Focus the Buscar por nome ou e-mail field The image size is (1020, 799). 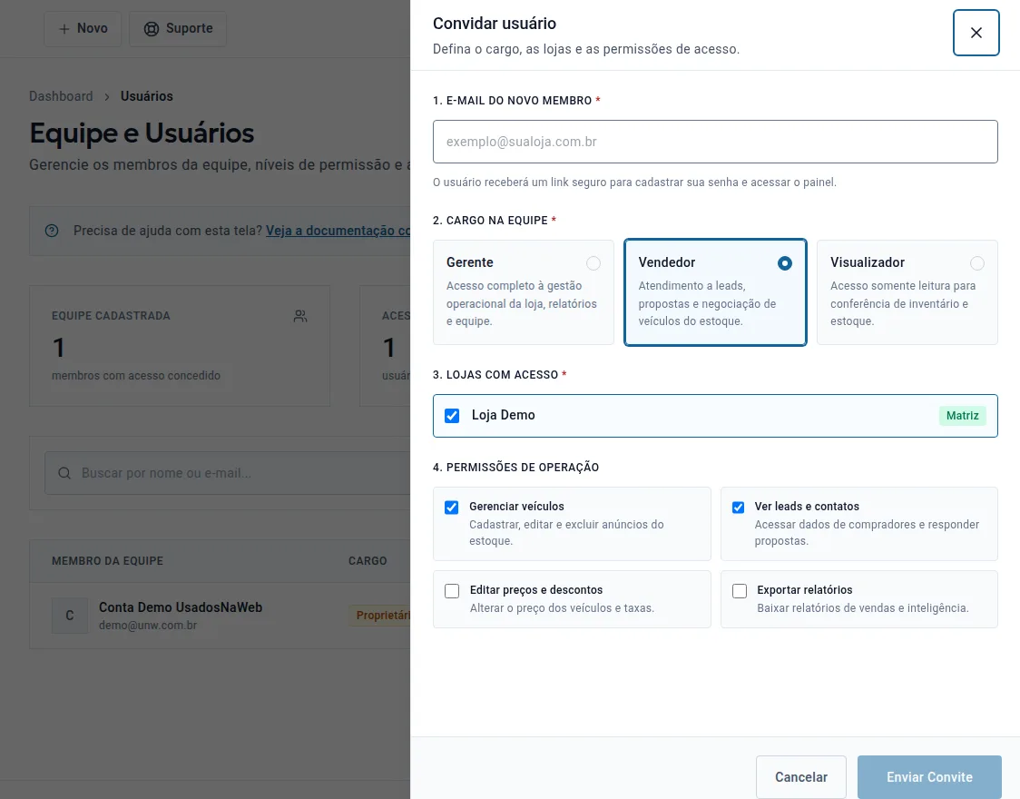coord(227,473)
